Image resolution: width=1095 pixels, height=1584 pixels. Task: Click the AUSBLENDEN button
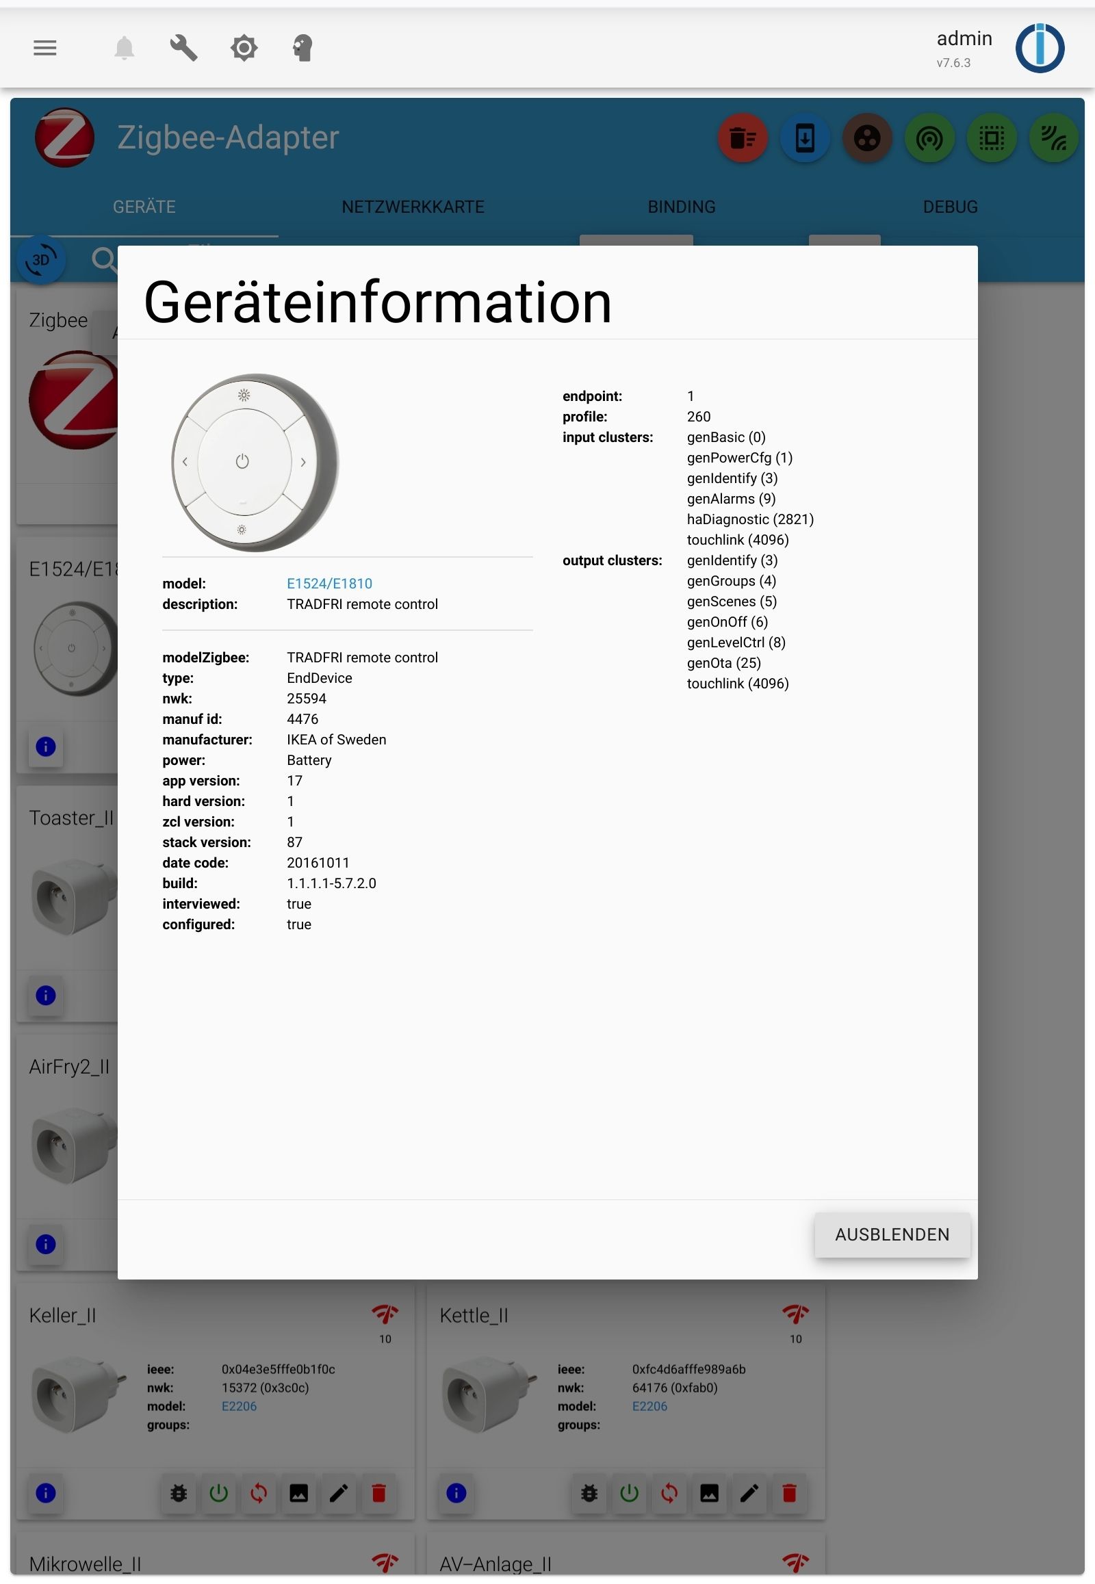click(x=892, y=1235)
